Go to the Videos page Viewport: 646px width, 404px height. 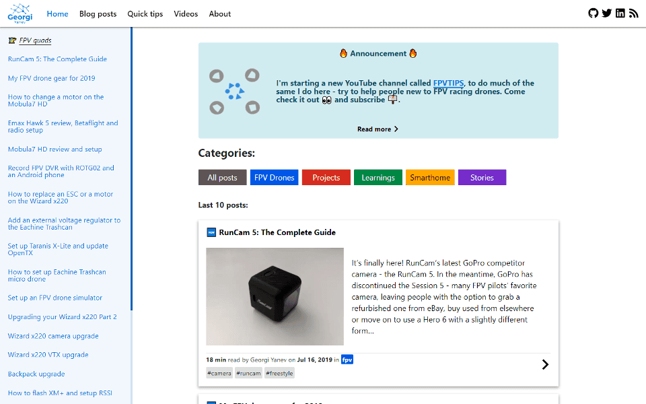point(186,13)
